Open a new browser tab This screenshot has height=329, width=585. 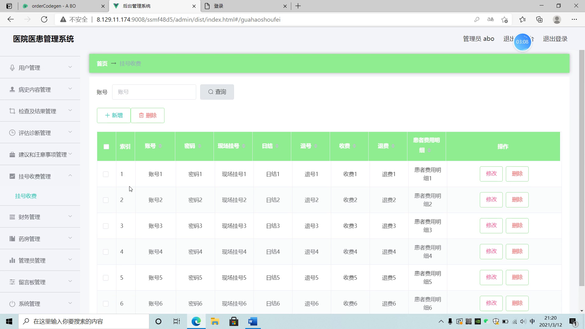pyautogui.click(x=298, y=6)
